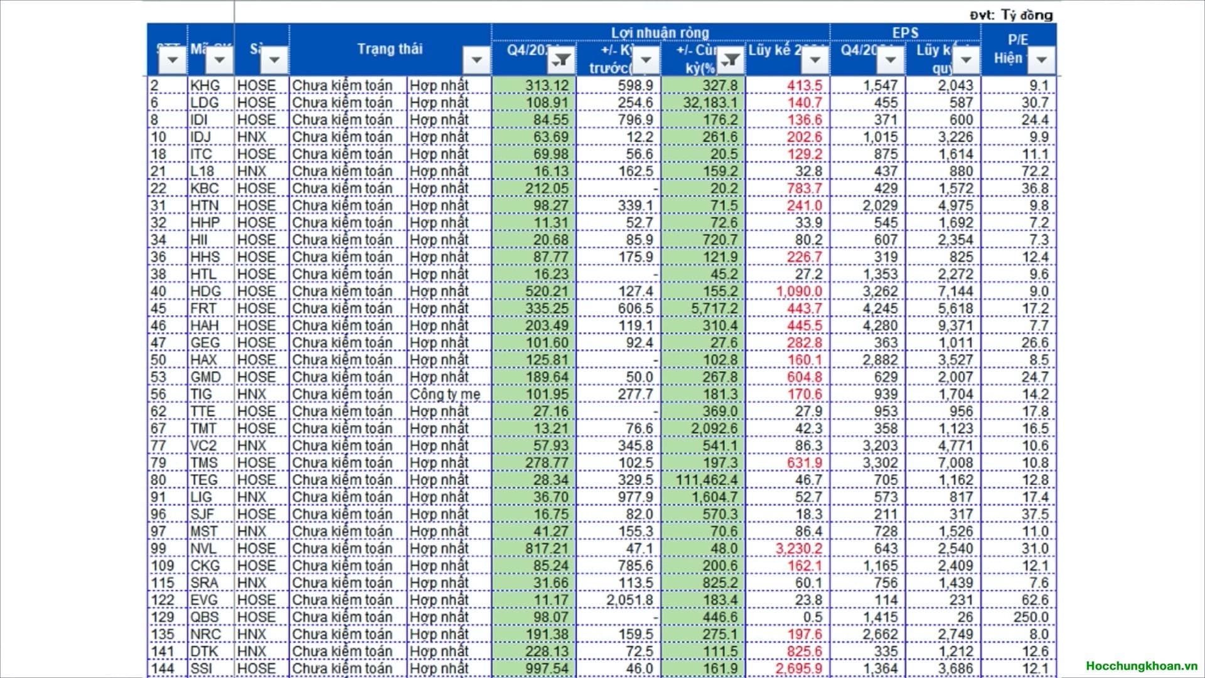Open active filter on Q4 net profit column
This screenshot has height=678, width=1205.
[562, 61]
